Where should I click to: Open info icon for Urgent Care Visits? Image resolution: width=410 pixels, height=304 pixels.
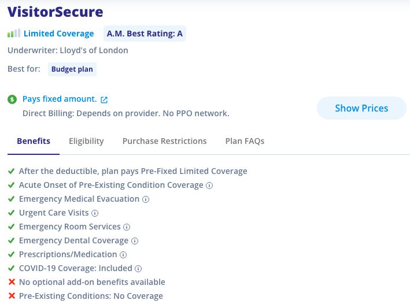click(95, 213)
